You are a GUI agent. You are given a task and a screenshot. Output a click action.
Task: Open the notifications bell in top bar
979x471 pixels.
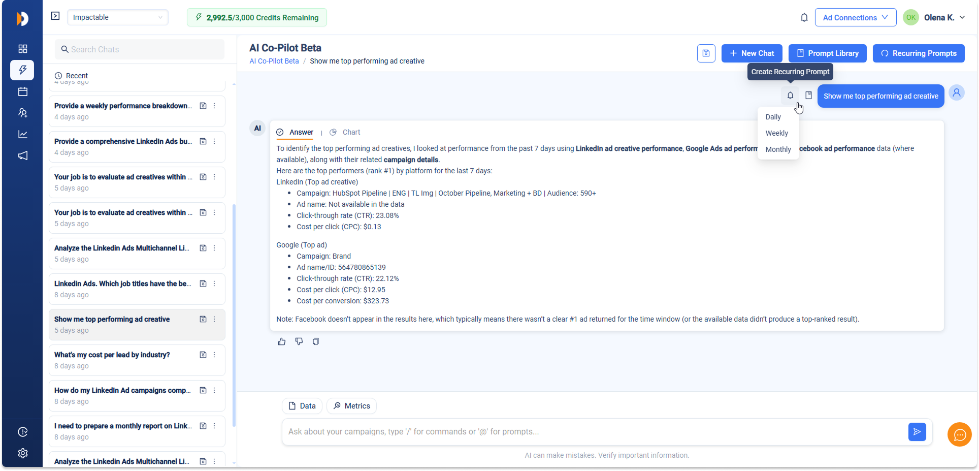pos(804,18)
